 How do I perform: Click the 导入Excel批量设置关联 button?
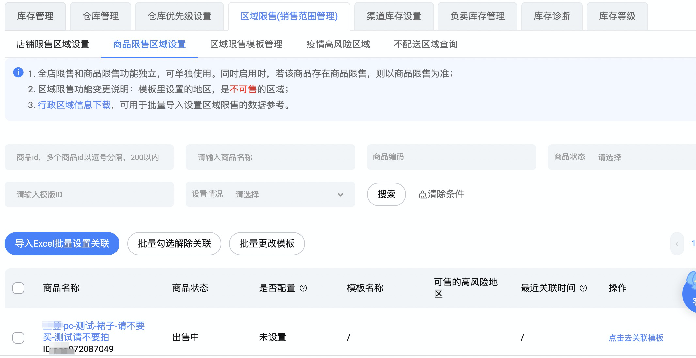click(x=62, y=243)
